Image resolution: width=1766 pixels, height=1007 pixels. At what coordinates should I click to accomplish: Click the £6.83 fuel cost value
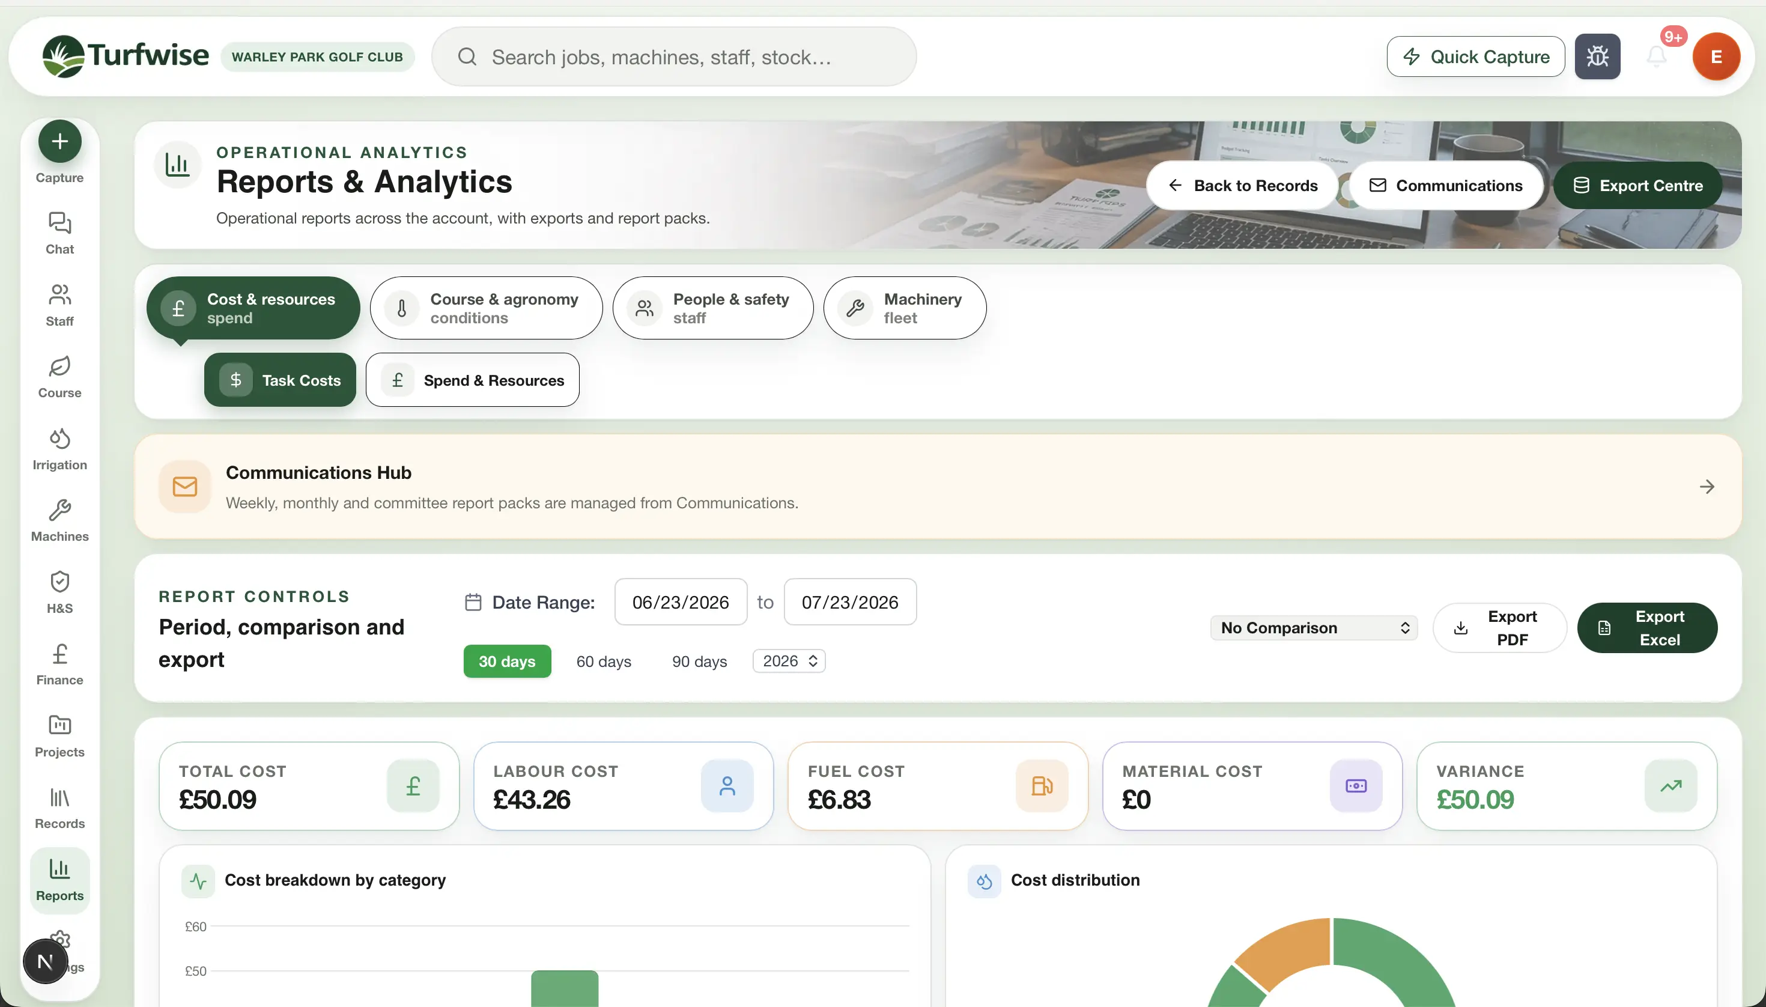[x=839, y=800]
